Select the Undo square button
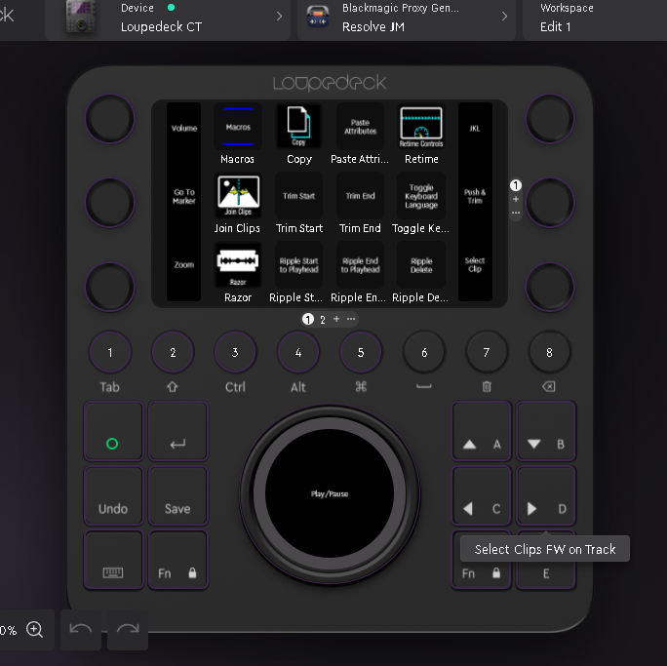667x666 pixels. [x=113, y=496]
